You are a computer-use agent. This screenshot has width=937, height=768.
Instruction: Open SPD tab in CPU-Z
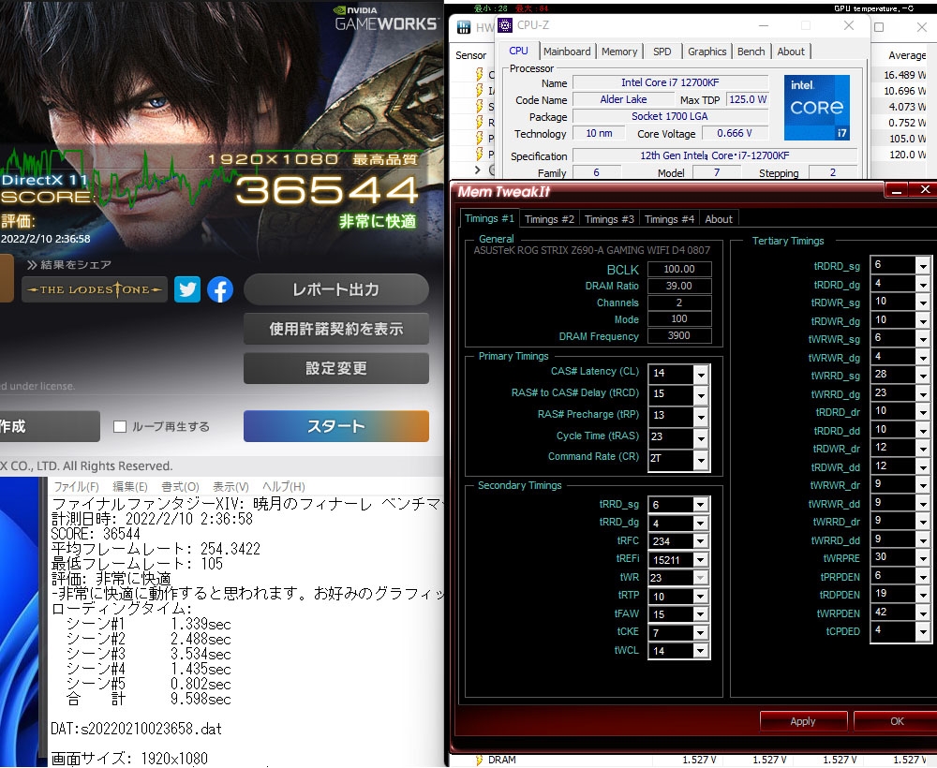[662, 52]
